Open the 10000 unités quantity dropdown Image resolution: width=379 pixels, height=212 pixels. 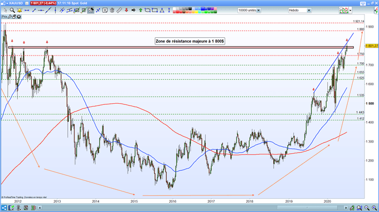tap(259, 11)
